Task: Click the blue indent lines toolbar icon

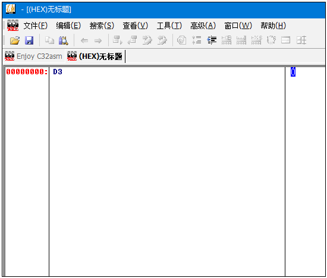Action: (x=212, y=40)
